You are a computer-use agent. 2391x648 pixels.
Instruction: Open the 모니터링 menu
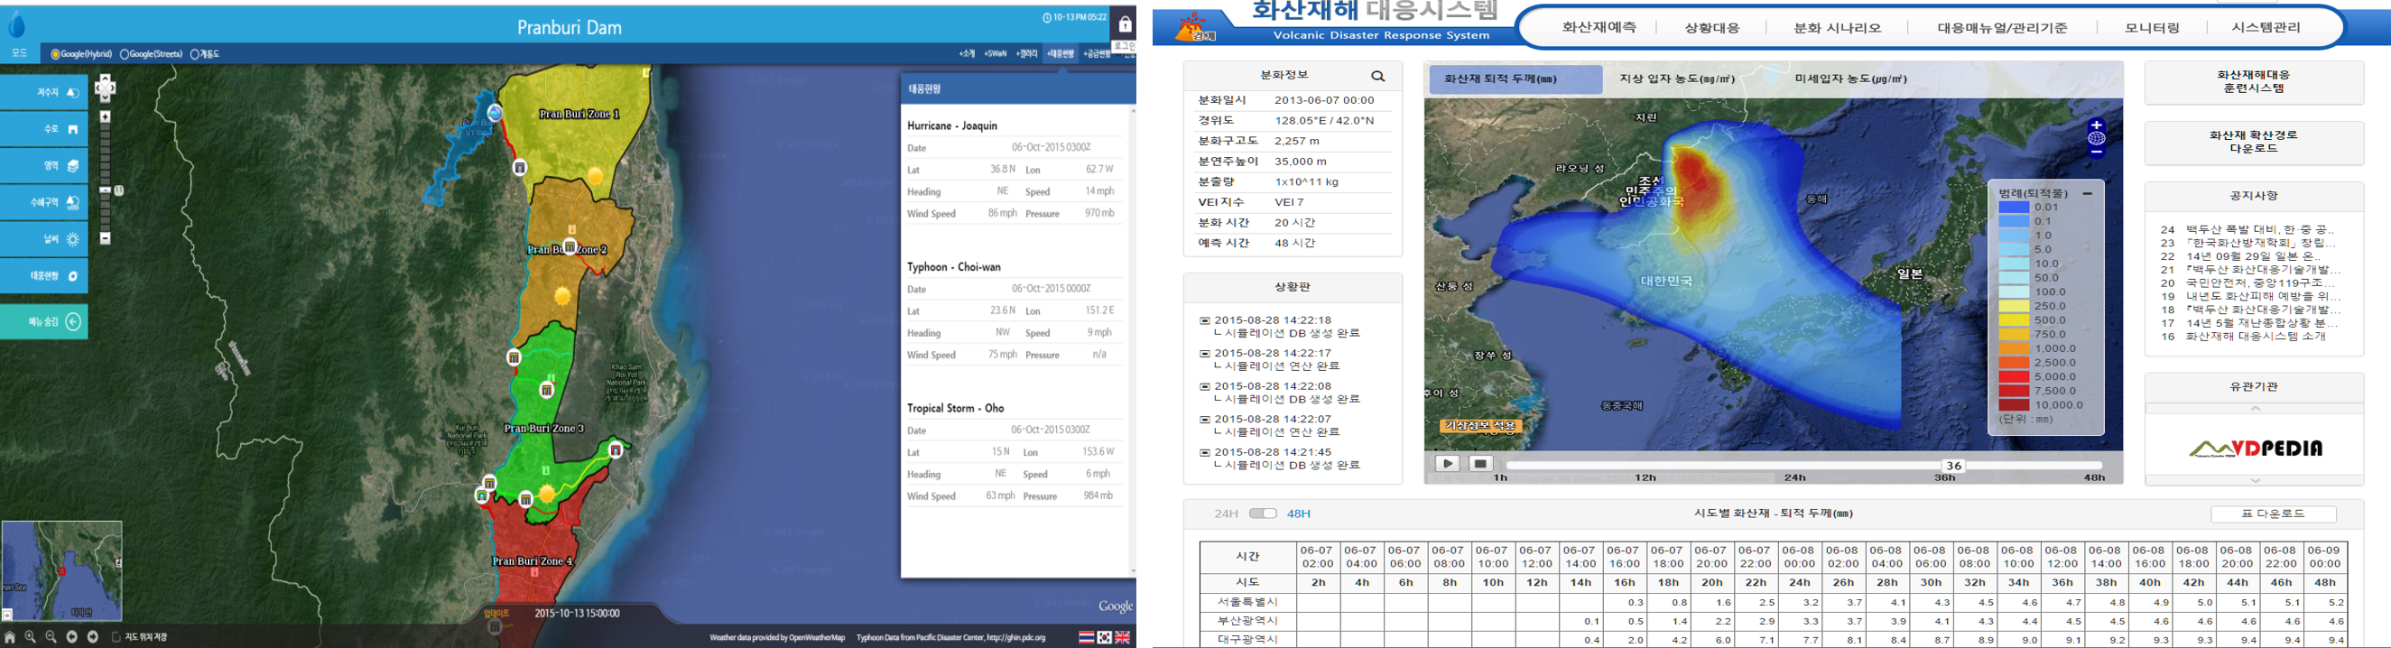pyautogui.click(x=2152, y=28)
